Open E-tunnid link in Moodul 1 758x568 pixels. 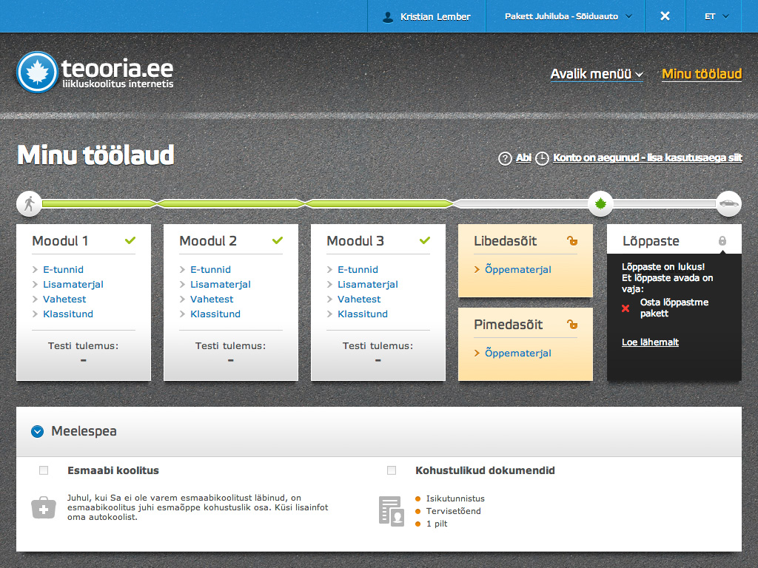pyautogui.click(x=63, y=270)
